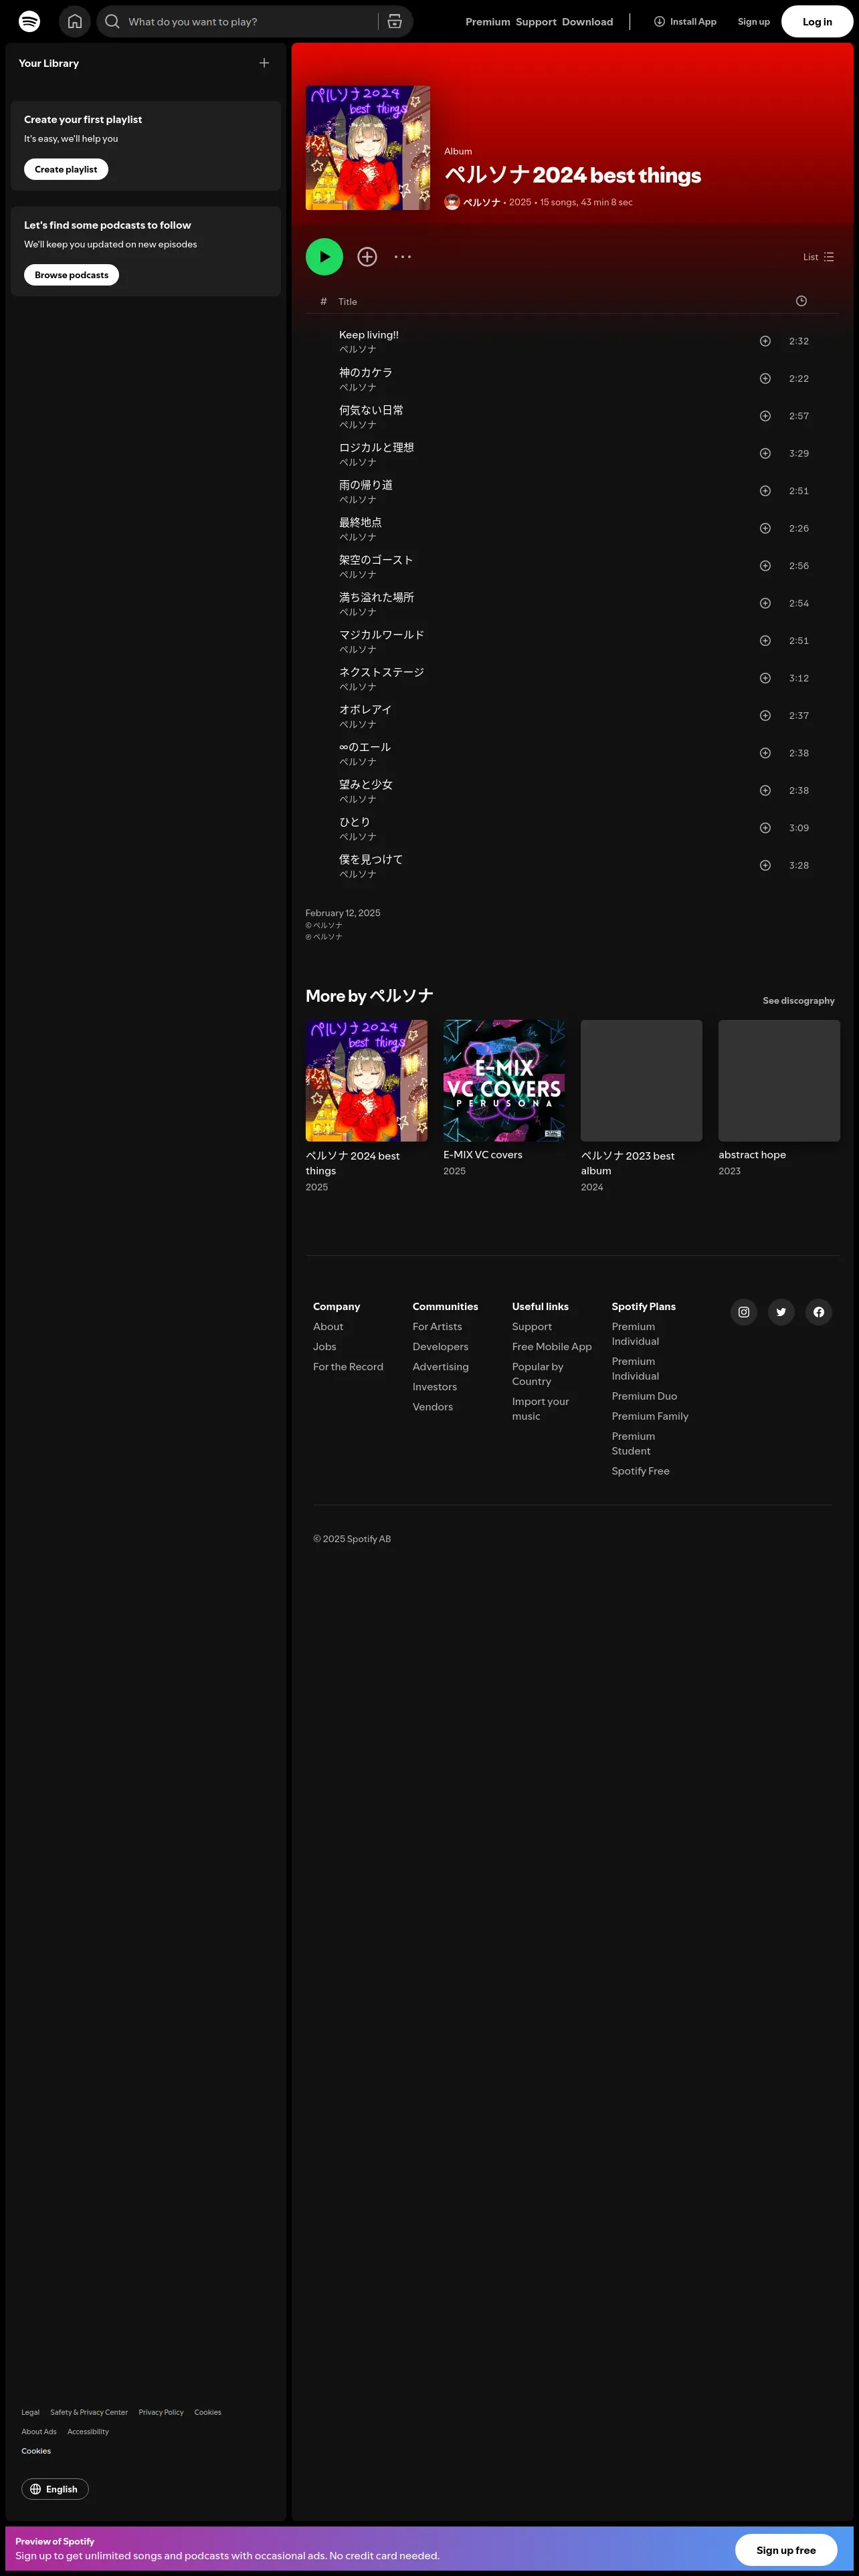Click the Log in button
The width and height of the screenshot is (859, 2576).
pos(817,22)
